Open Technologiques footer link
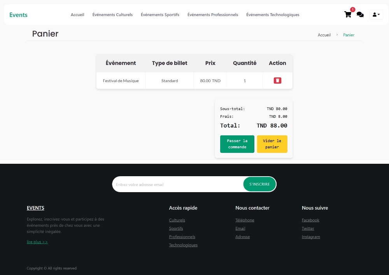Screen dimensions: 389x275 pyautogui.click(x=183, y=245)
